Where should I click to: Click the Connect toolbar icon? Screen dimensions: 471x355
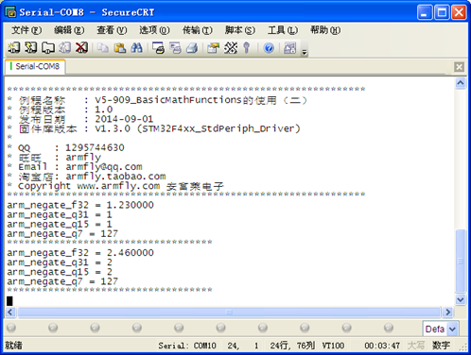coord(14,48)
